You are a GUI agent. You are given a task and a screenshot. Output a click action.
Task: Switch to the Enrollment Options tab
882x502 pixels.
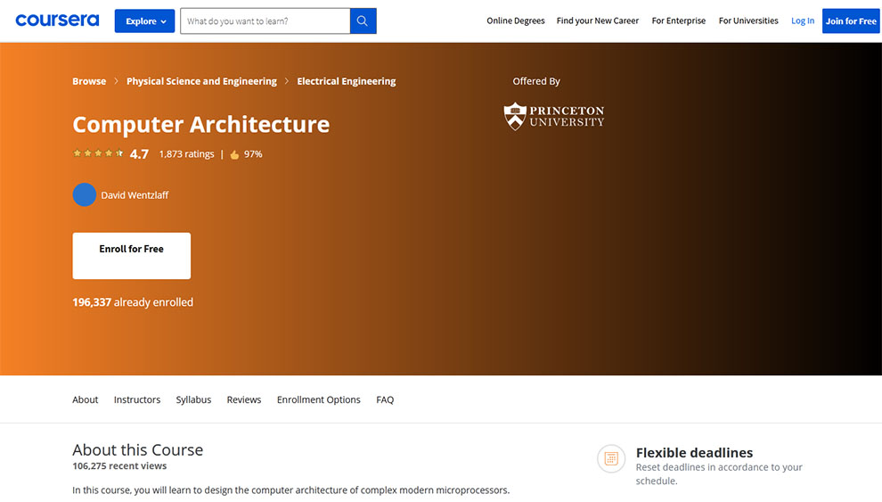click(x=318, y=399)
